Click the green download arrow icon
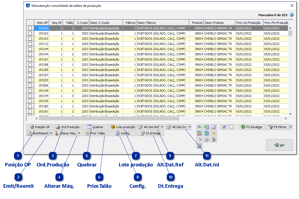The width and height of the screenshot is (299, 199). pos(213,140)
